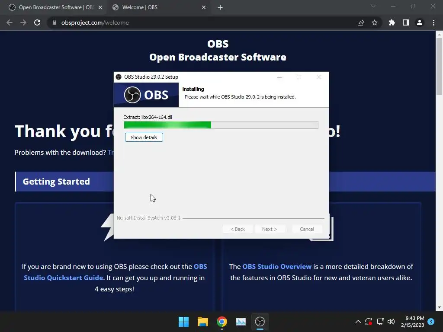The width and height of the screenshot is (443, 332).
Task: Open the notification badge showing 3
Action: (x=431, y=322)
